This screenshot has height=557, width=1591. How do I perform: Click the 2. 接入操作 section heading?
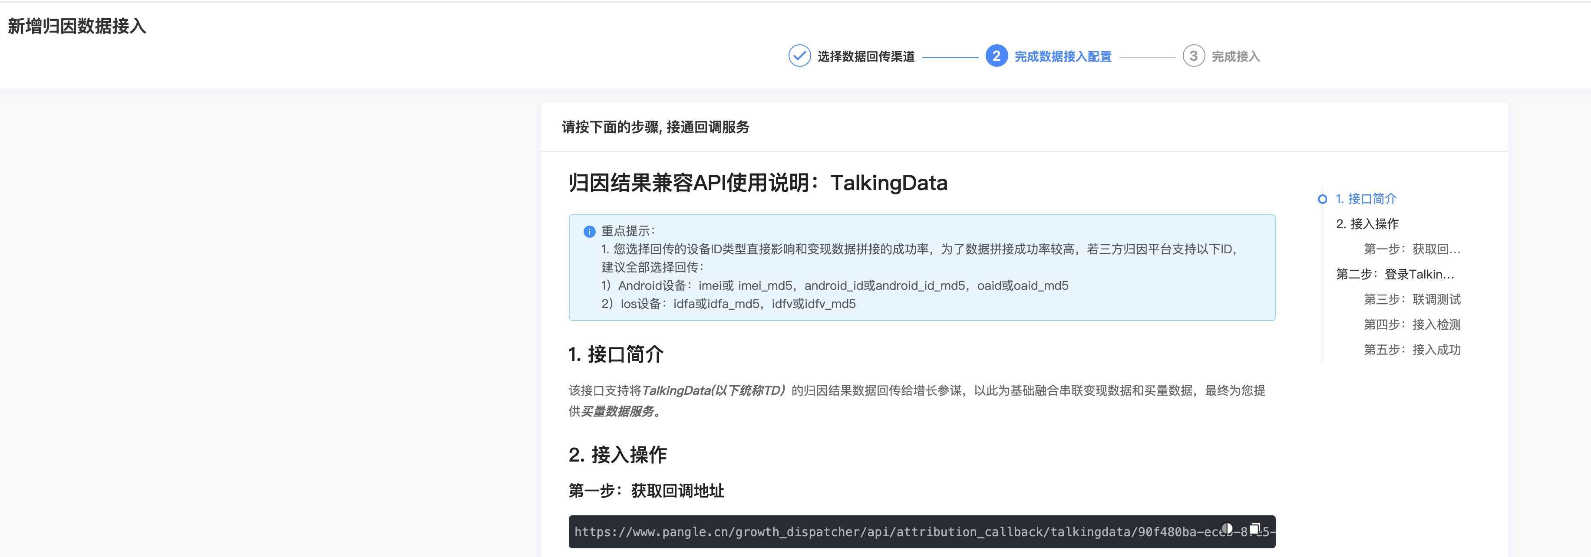617,455
